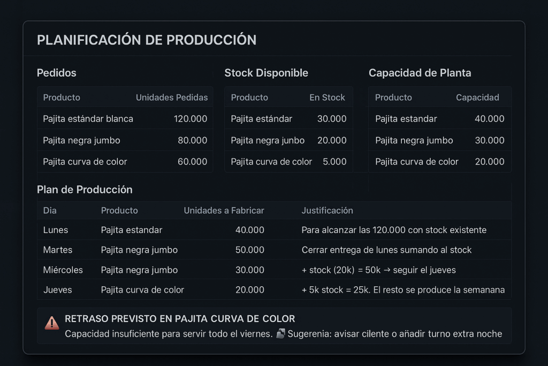Viewport: 548px width, 366px height.
Task: Select the Pedidos section heading
Action: click(x=57, y=73)
